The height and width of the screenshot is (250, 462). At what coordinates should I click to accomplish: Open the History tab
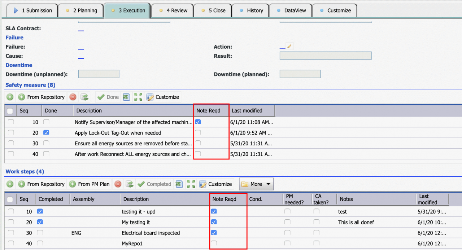[250, 10]
